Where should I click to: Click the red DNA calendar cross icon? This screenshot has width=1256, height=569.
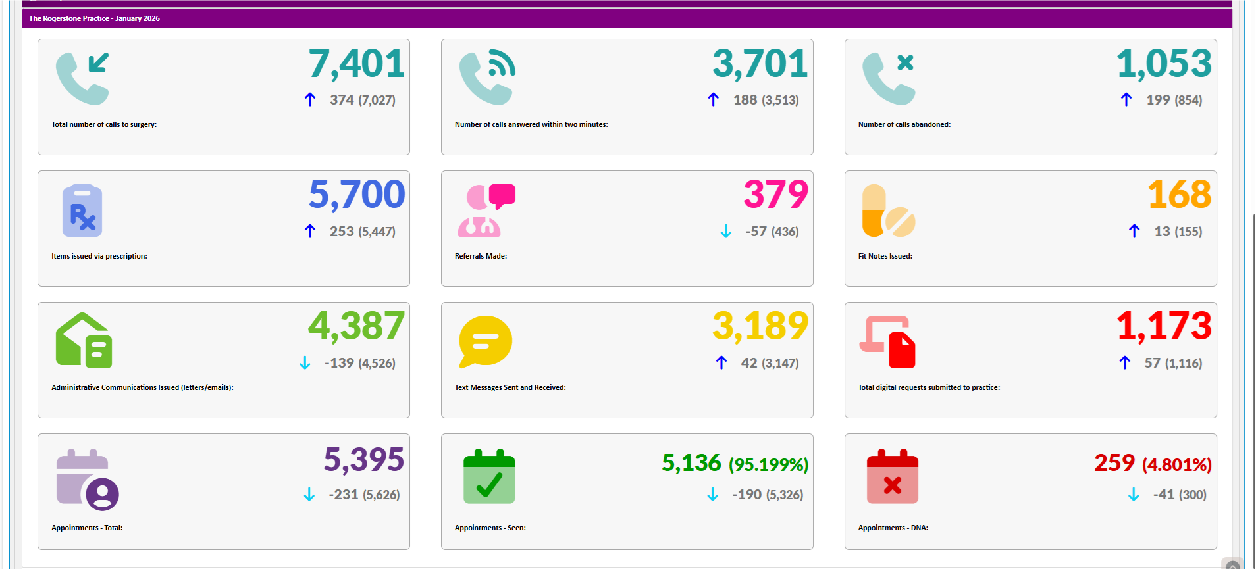[892, 477]
